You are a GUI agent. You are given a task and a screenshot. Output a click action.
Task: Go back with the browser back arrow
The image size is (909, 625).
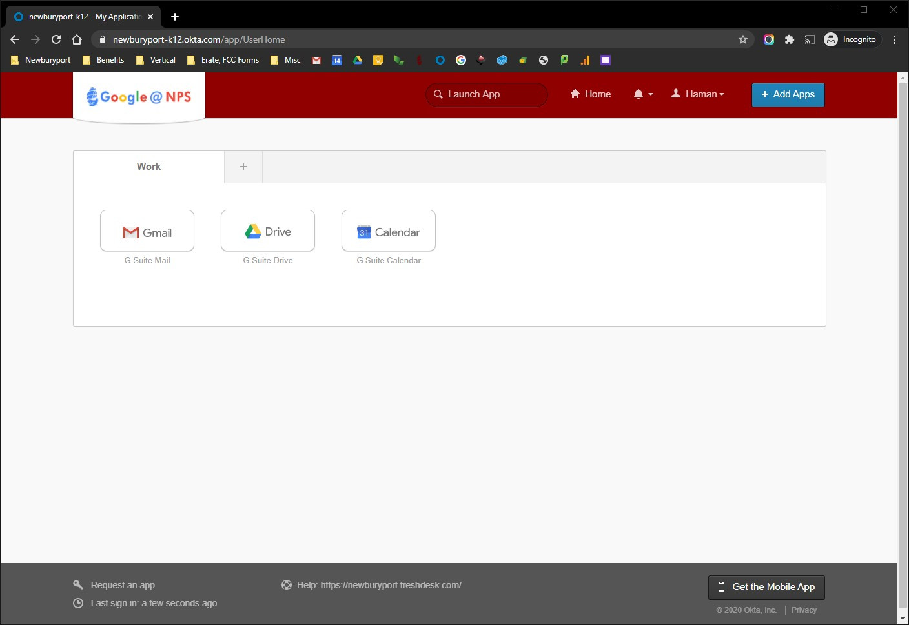point(15,39)
